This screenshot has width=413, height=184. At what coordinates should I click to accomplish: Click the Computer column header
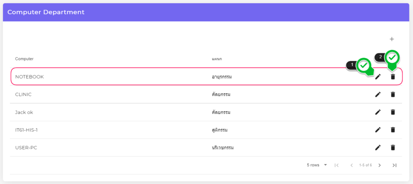24,59
